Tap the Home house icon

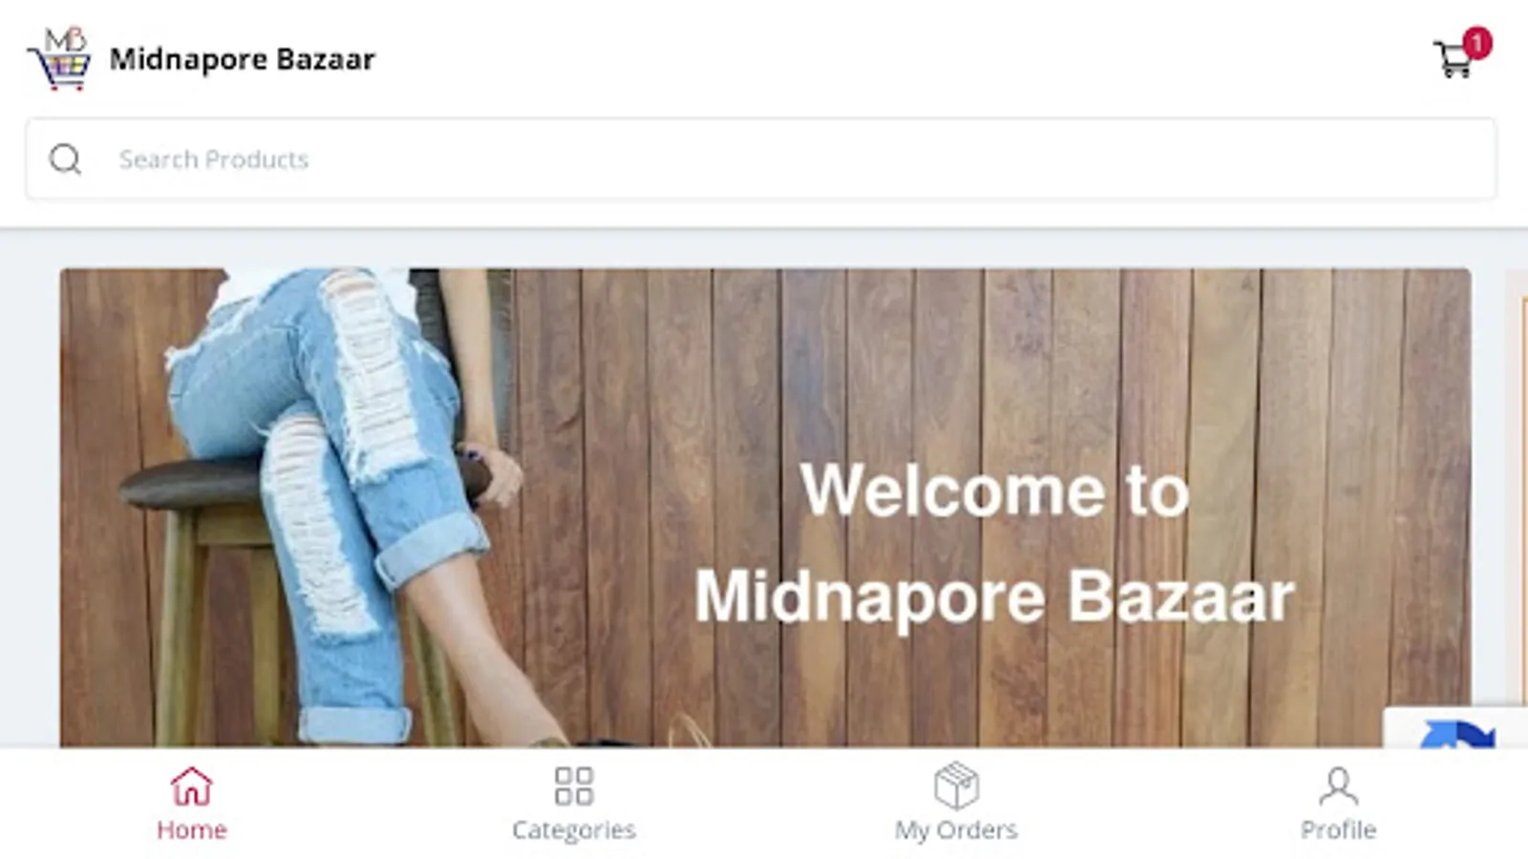click(x=191, y=786)
